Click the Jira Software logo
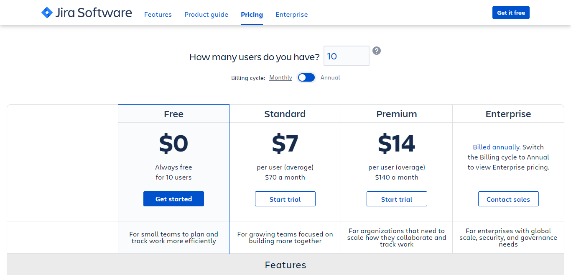Image resolution: width=571 pixels, height=275 pixels. (87, 13)
